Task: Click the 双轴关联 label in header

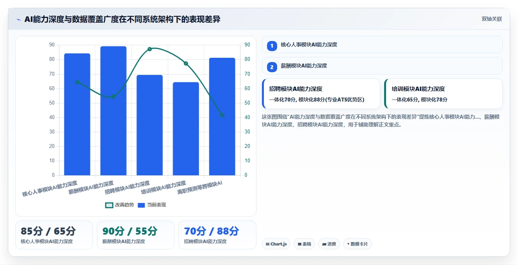Action: (x=491, y=19)
